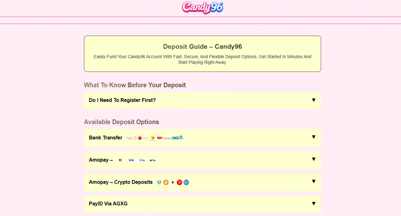
Task: Click the 'Do I Need To Register First?' text
Action: [x=122, y=100]
